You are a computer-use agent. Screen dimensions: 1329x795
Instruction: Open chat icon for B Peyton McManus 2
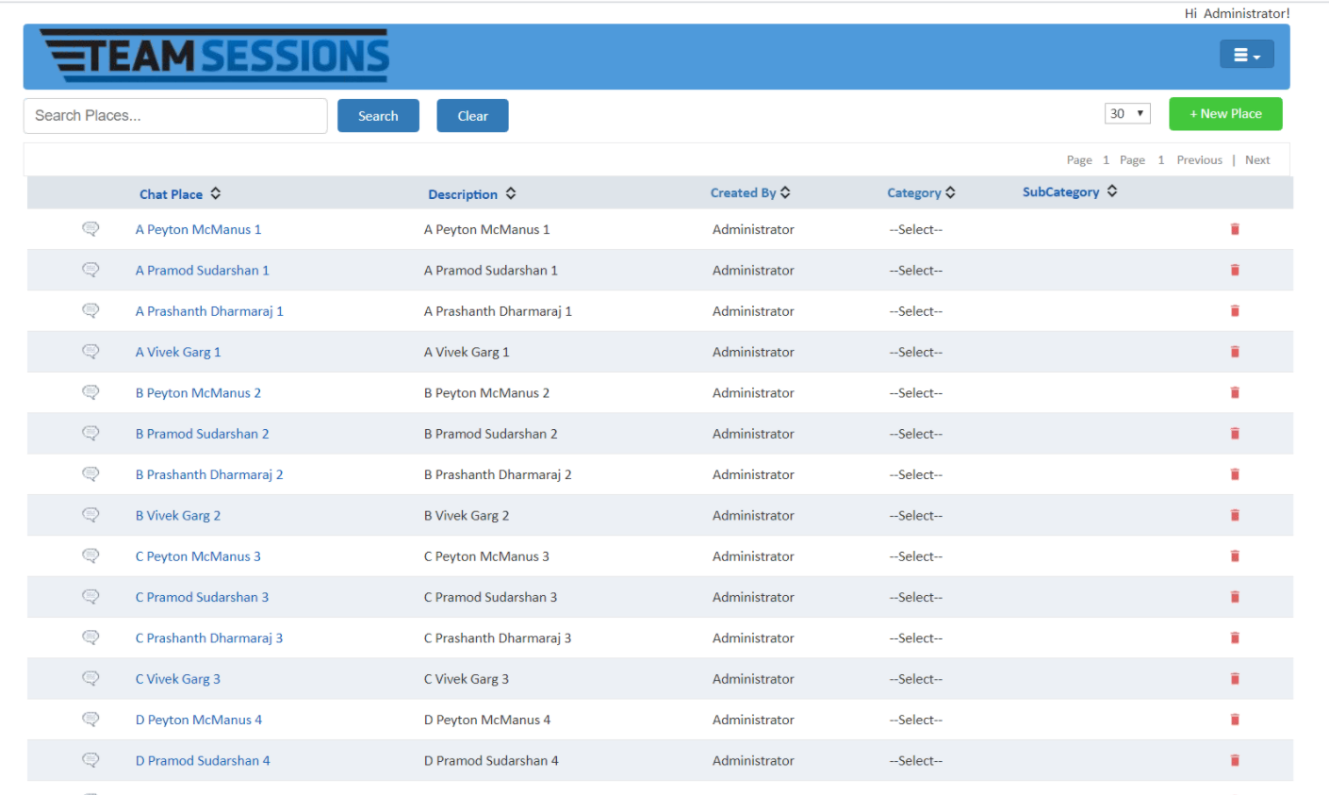pos(90,392)
